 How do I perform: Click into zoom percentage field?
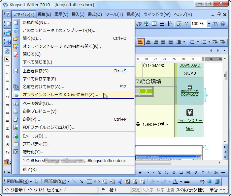tap(199, 24)
